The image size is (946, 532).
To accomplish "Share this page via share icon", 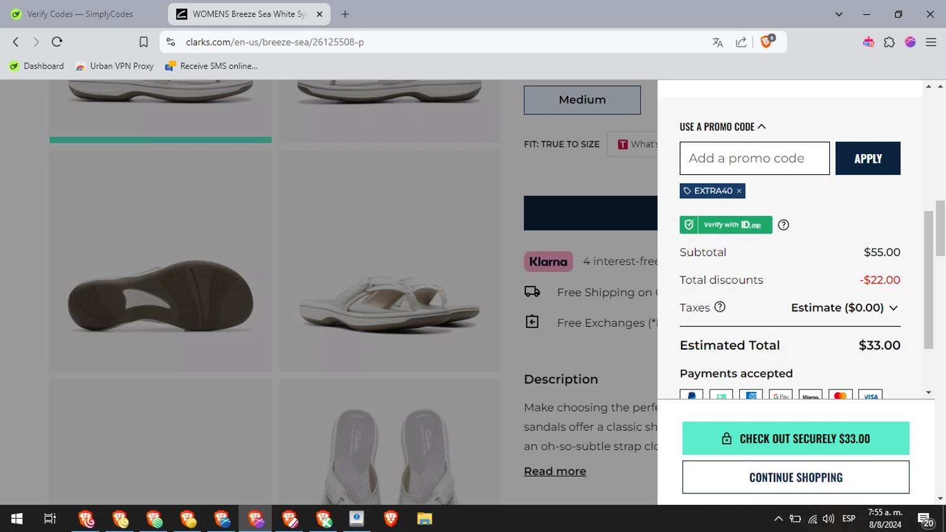I will coord(741,42).
